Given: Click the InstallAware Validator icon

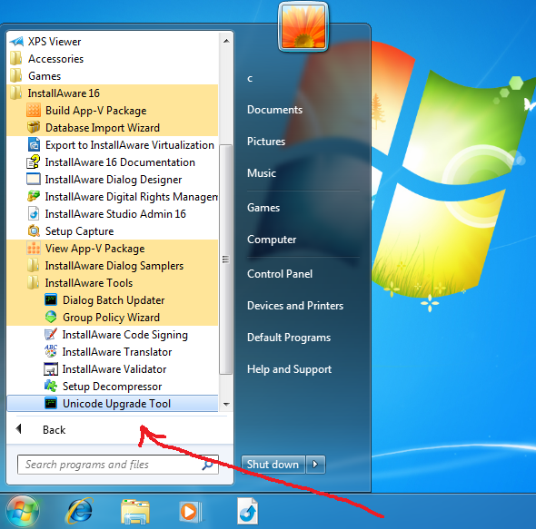Looking at the screenshot, I should 51,368.
